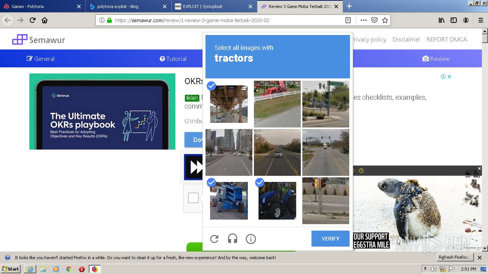Click the system clock showing 2:51 PM
This screenshot has height=274, width=488.
pos(468,269)
